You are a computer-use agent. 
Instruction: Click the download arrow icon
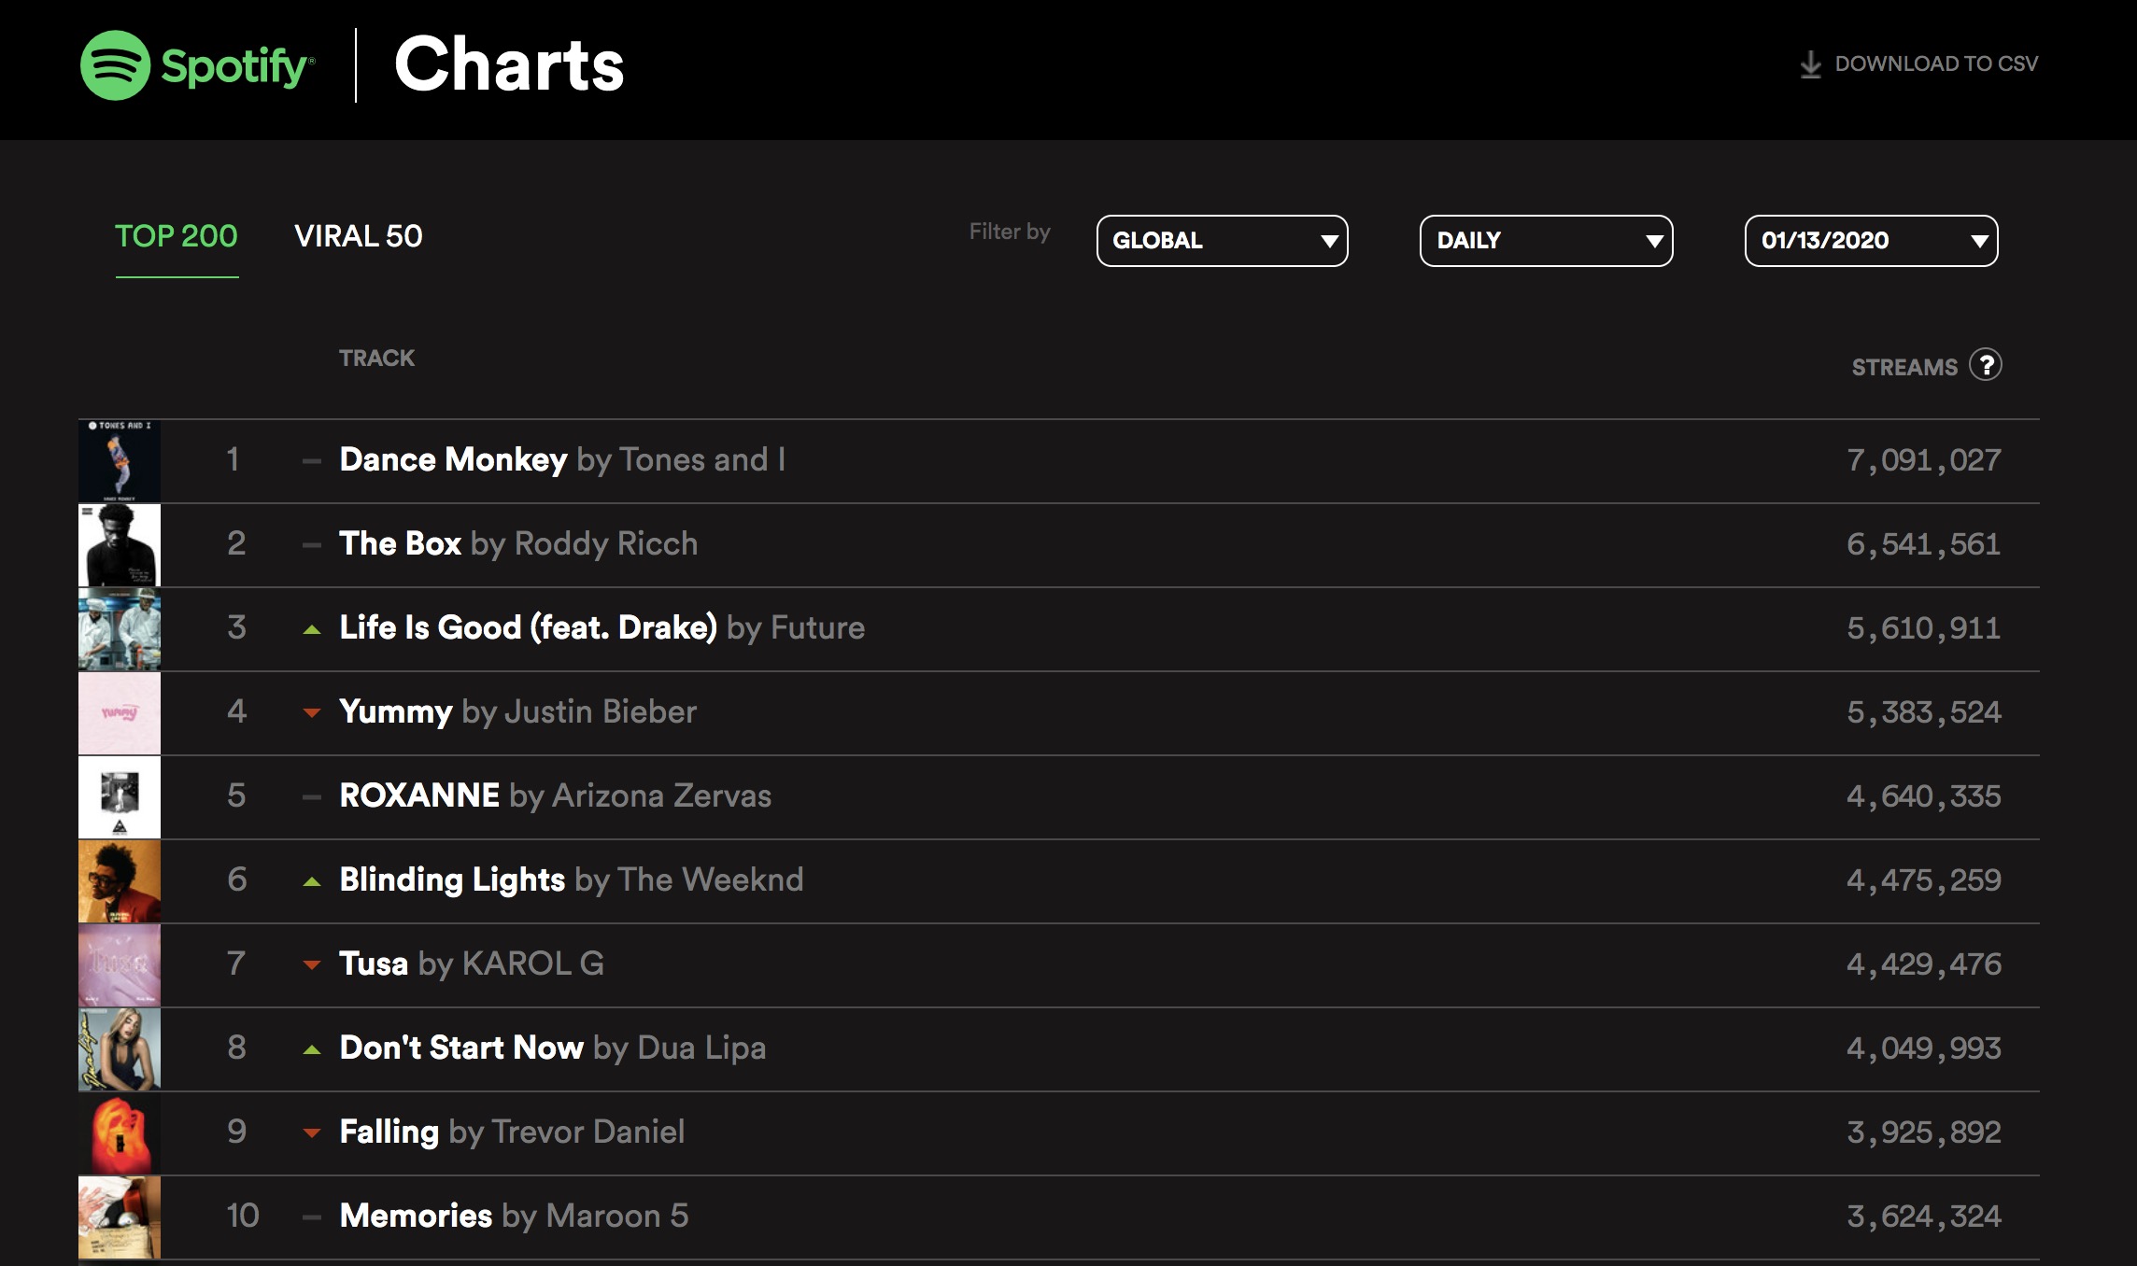click(1810, 64)
